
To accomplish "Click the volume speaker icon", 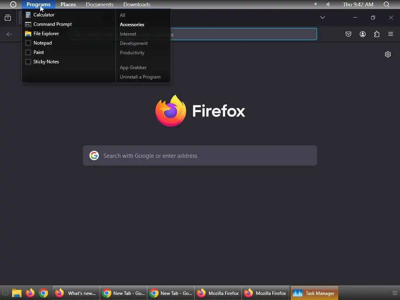I will [x=328, y=4].
